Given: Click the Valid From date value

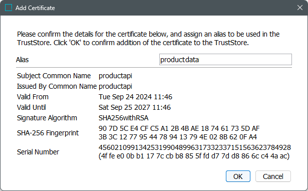Looking at the screenshot, I should (135, 97).
